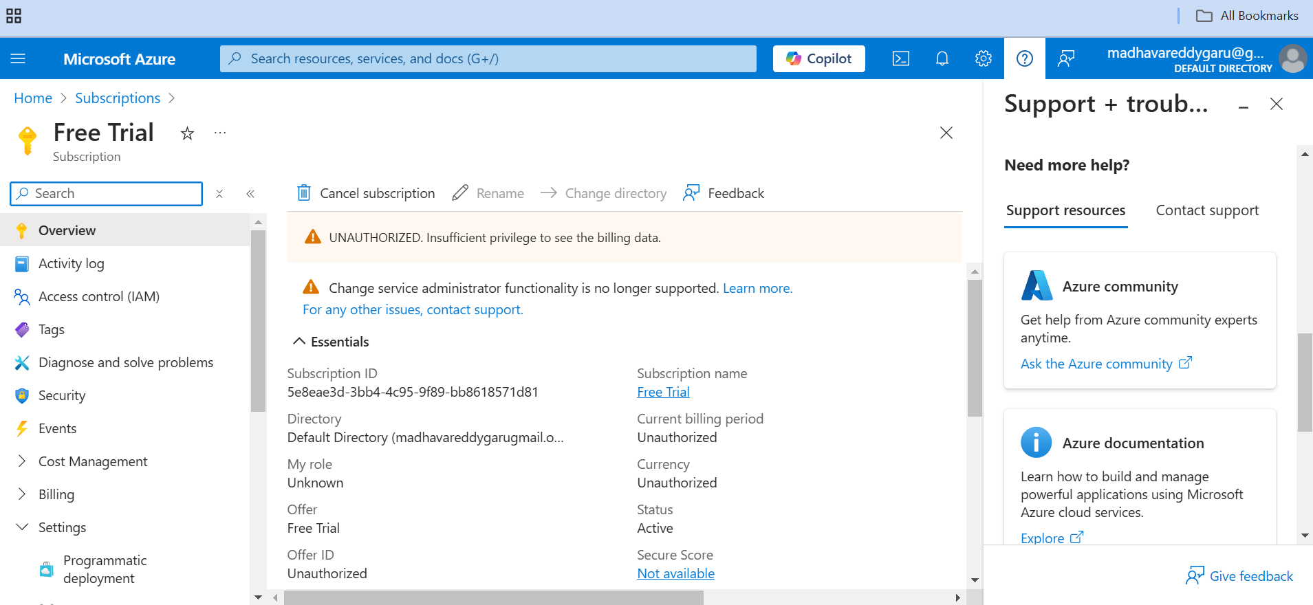The height and width of the screenshot is (605, 1313).
Task: Click Give feedback in the support panel
Action: click(x=1239, y=576)
